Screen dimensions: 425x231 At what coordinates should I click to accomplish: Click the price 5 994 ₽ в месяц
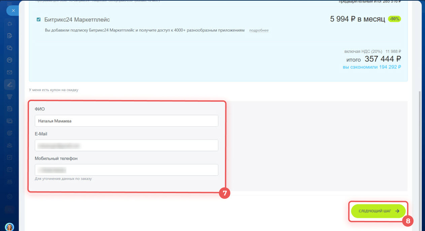click(x=358, y=19)
